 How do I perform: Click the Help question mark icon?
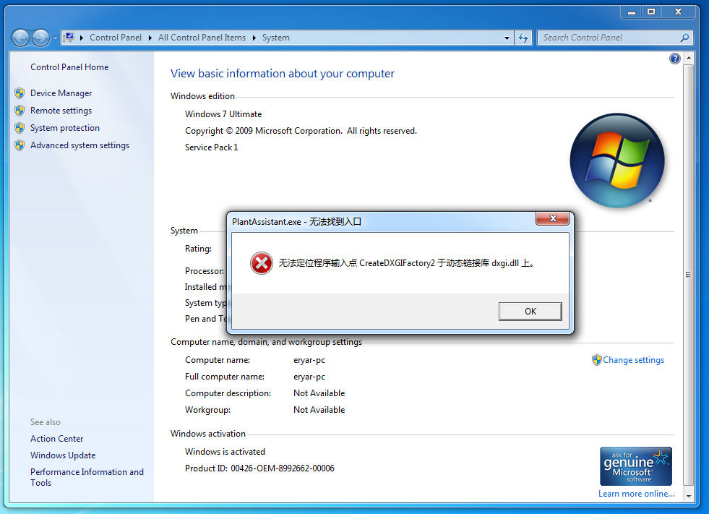coord(674,59)
